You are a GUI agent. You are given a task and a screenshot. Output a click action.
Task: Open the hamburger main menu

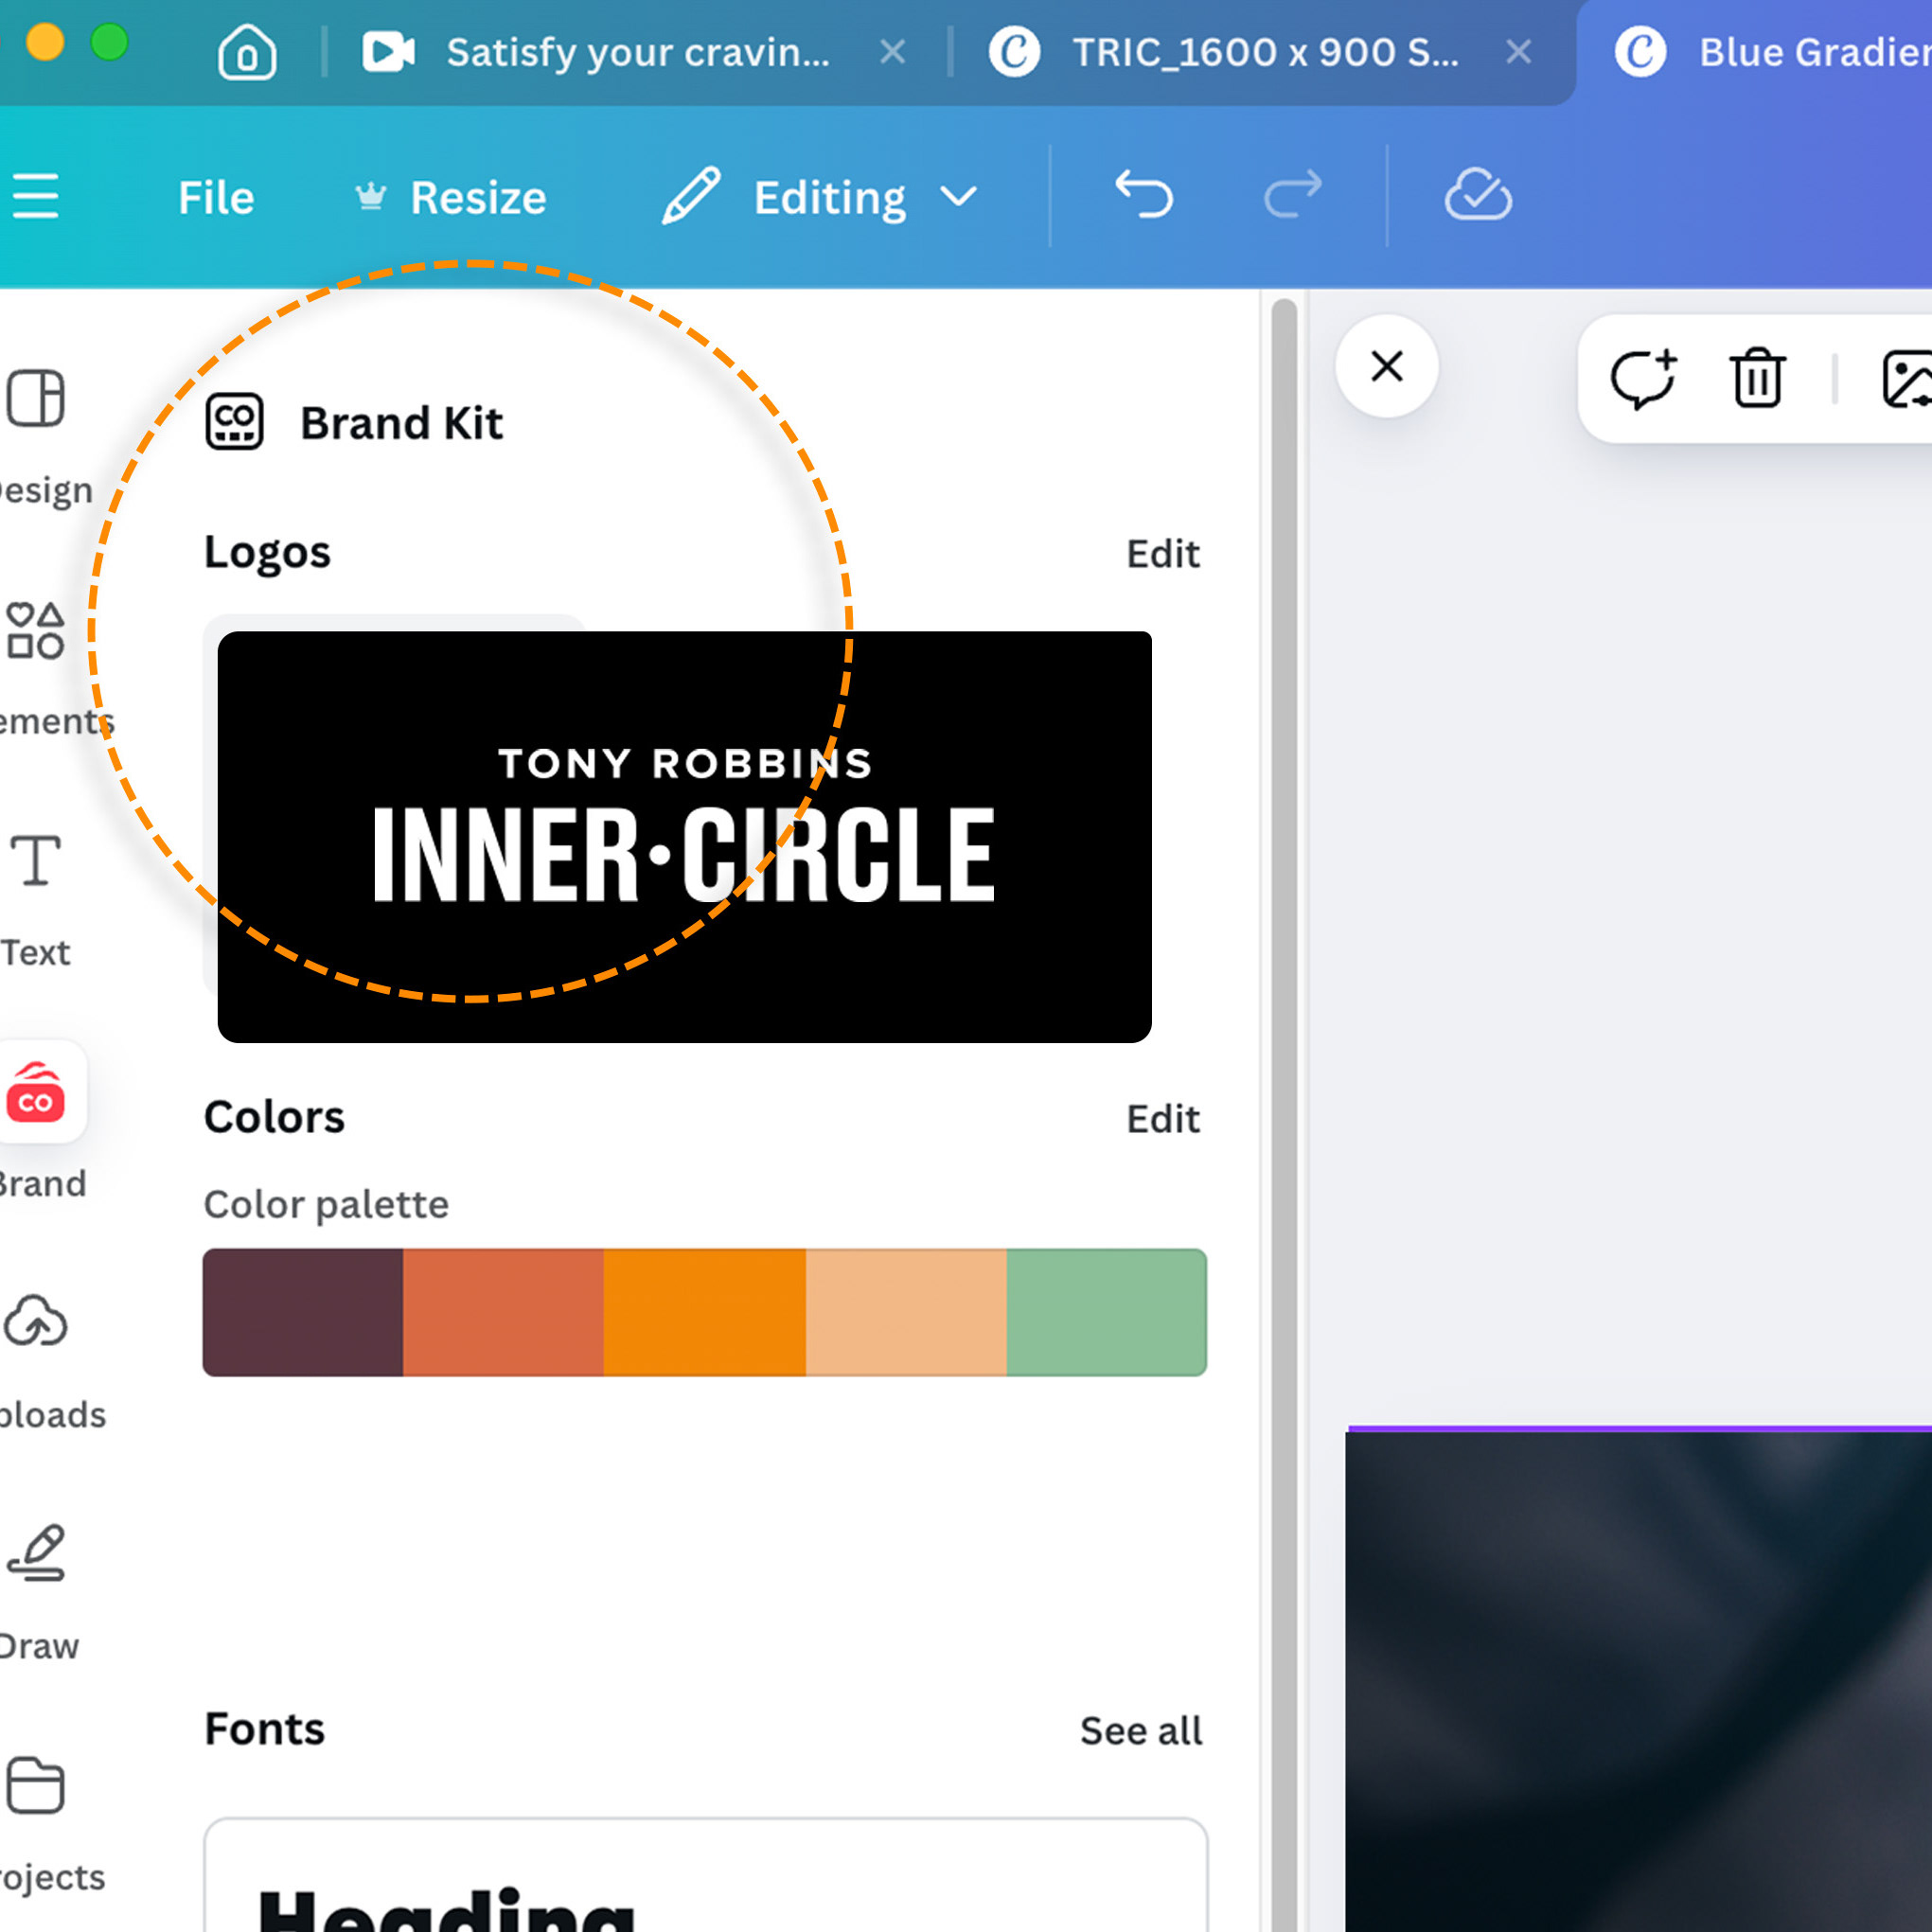[x=36, y=196]
